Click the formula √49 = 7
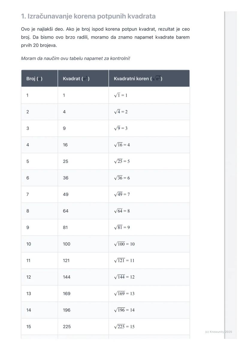 pos(122,195)
